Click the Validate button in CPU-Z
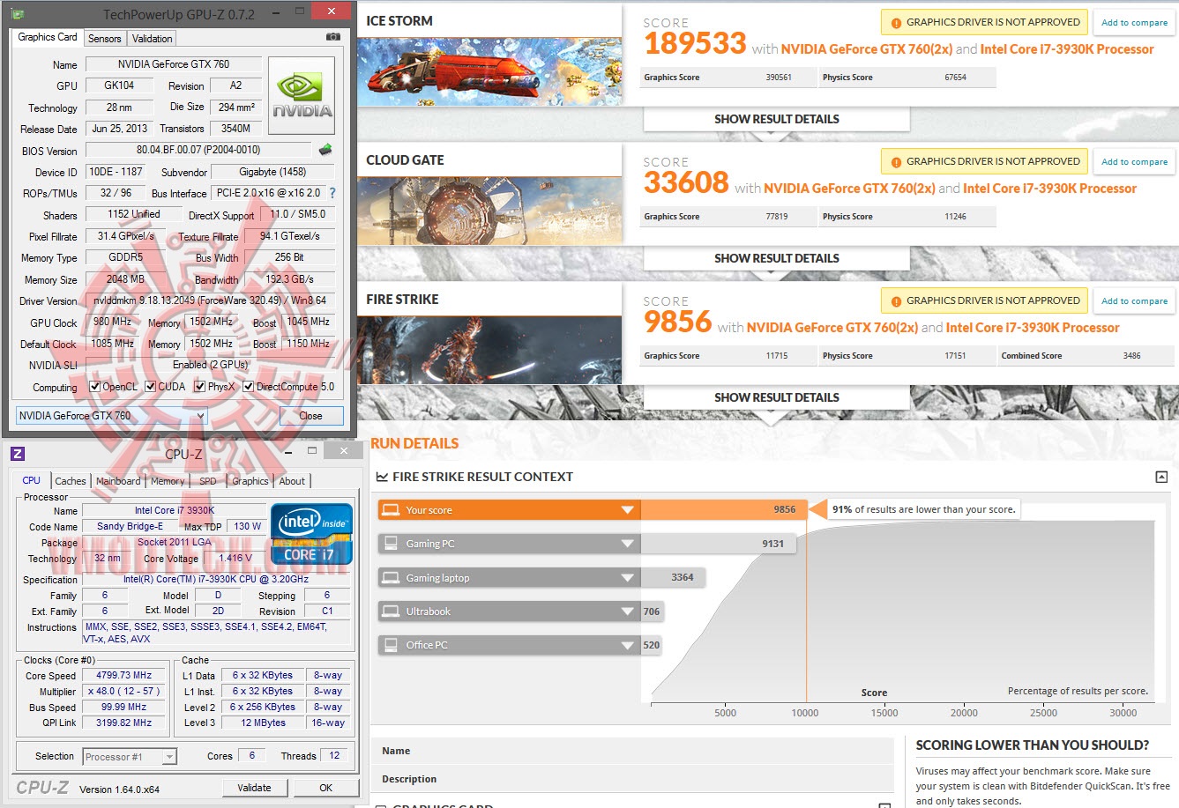This screenshot has width=1179, height=808. 254,788
